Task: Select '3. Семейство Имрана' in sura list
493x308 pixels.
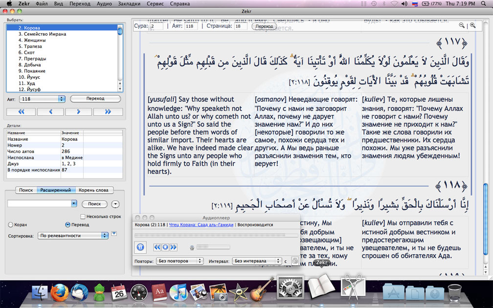Action: click(x=62, y=34)
